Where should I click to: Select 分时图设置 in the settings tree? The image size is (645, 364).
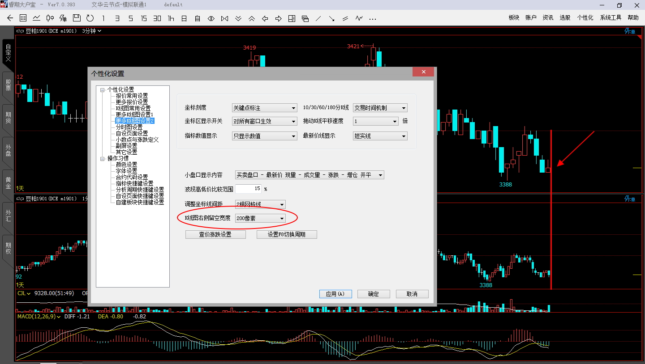(129, 127)
